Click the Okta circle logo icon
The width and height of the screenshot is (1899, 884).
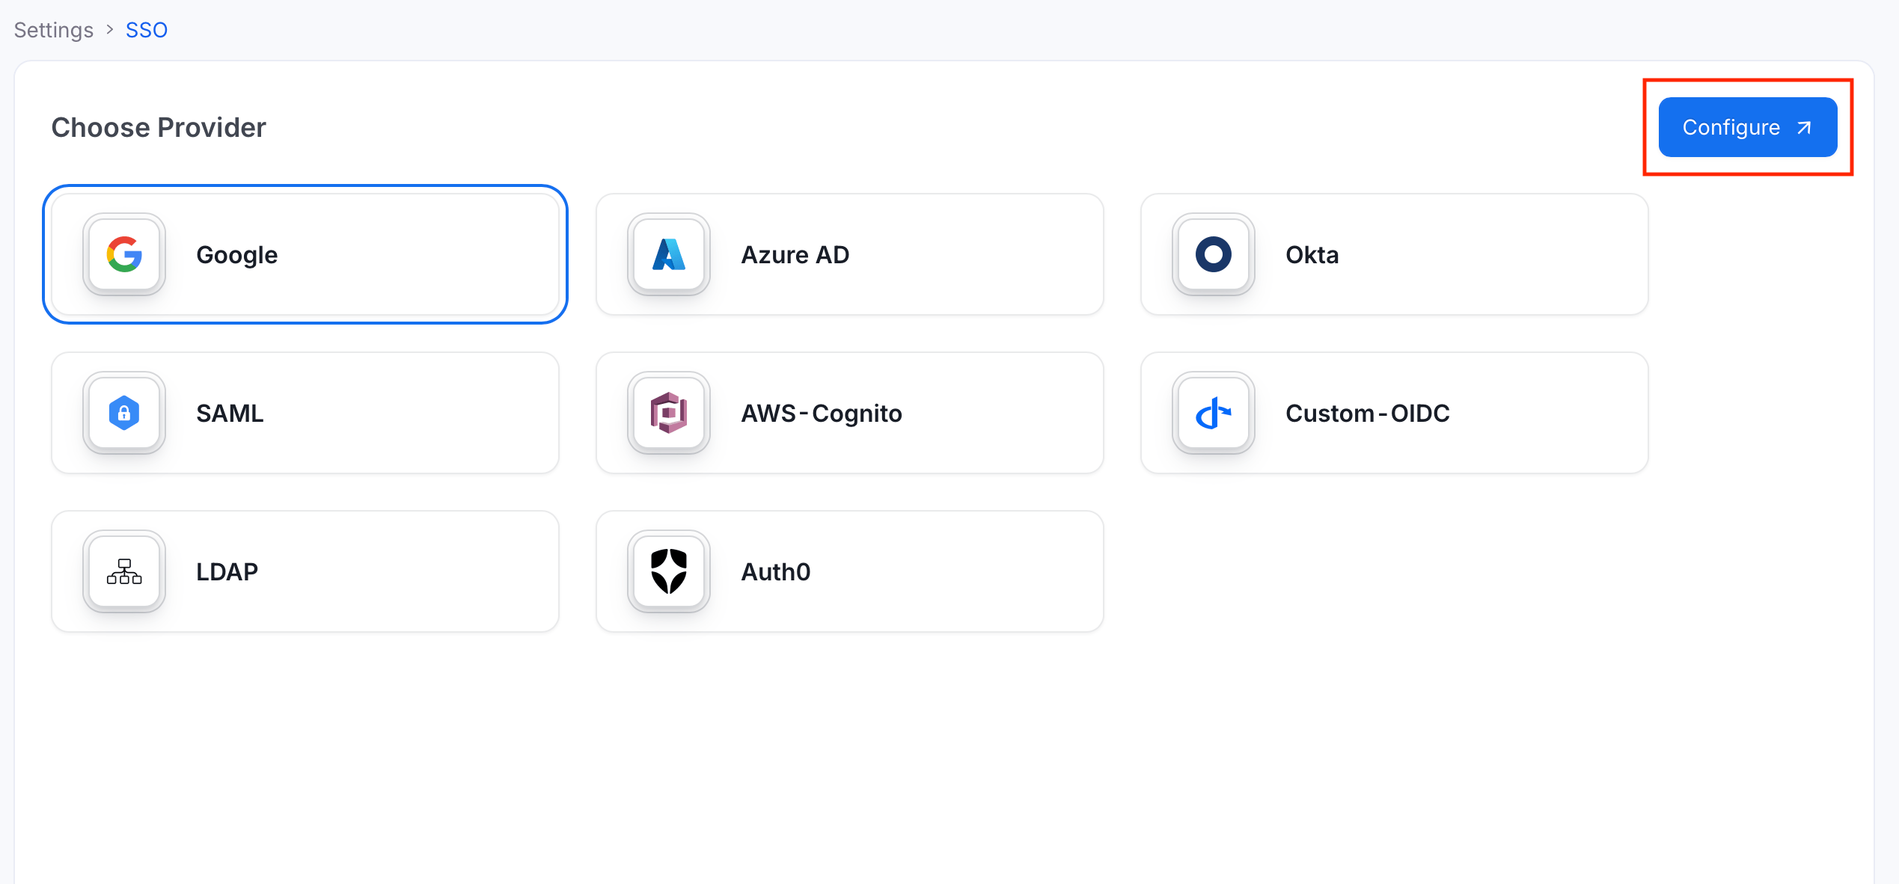click(1214, 254)
